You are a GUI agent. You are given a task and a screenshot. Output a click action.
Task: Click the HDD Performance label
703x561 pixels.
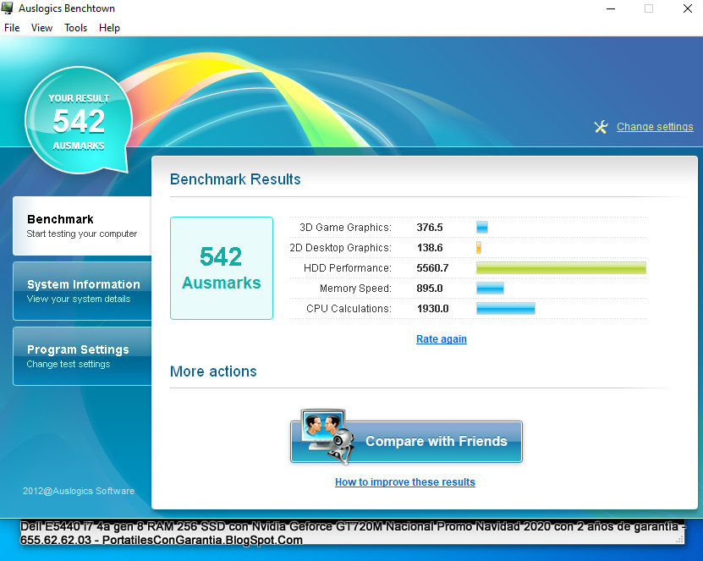(348, 268)
